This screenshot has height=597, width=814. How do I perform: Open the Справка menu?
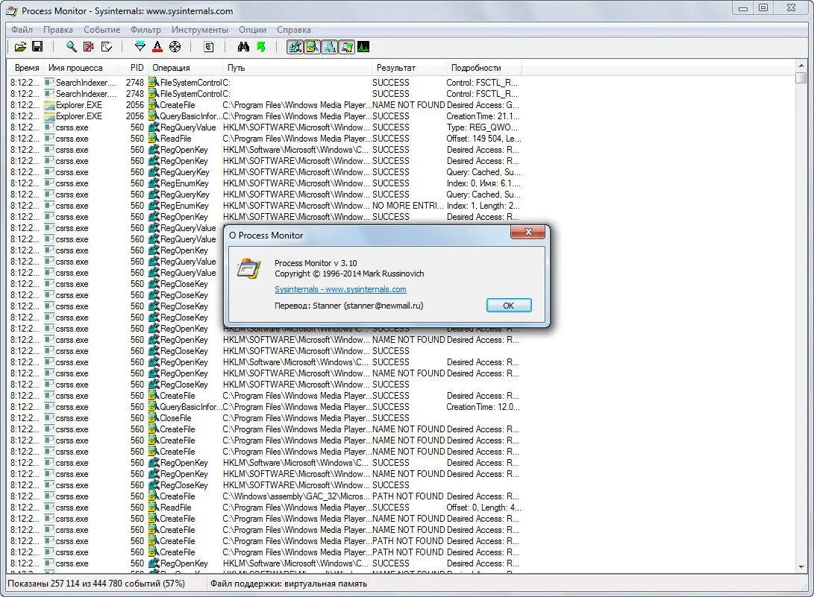click(294, 30)
